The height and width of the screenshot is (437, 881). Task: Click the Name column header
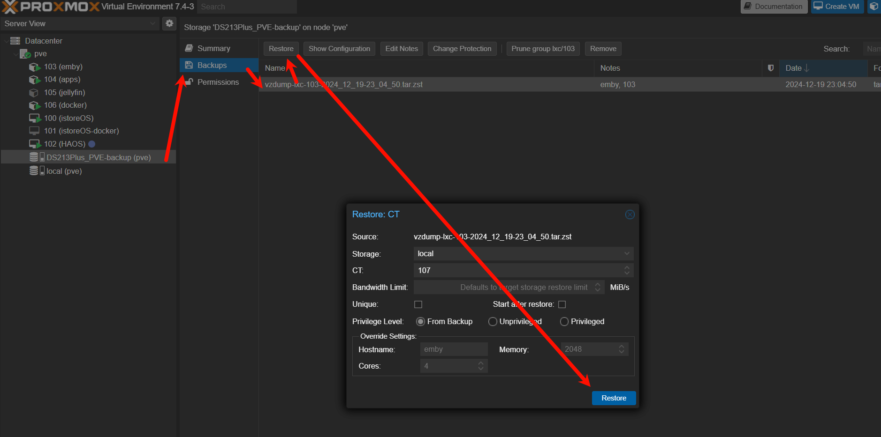coord(426,68)
